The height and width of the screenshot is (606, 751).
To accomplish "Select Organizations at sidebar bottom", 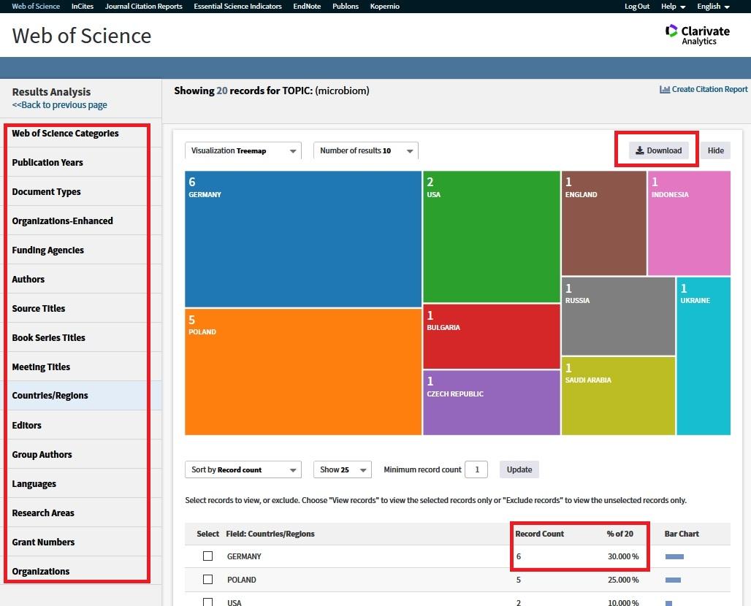I will point(41,571).
